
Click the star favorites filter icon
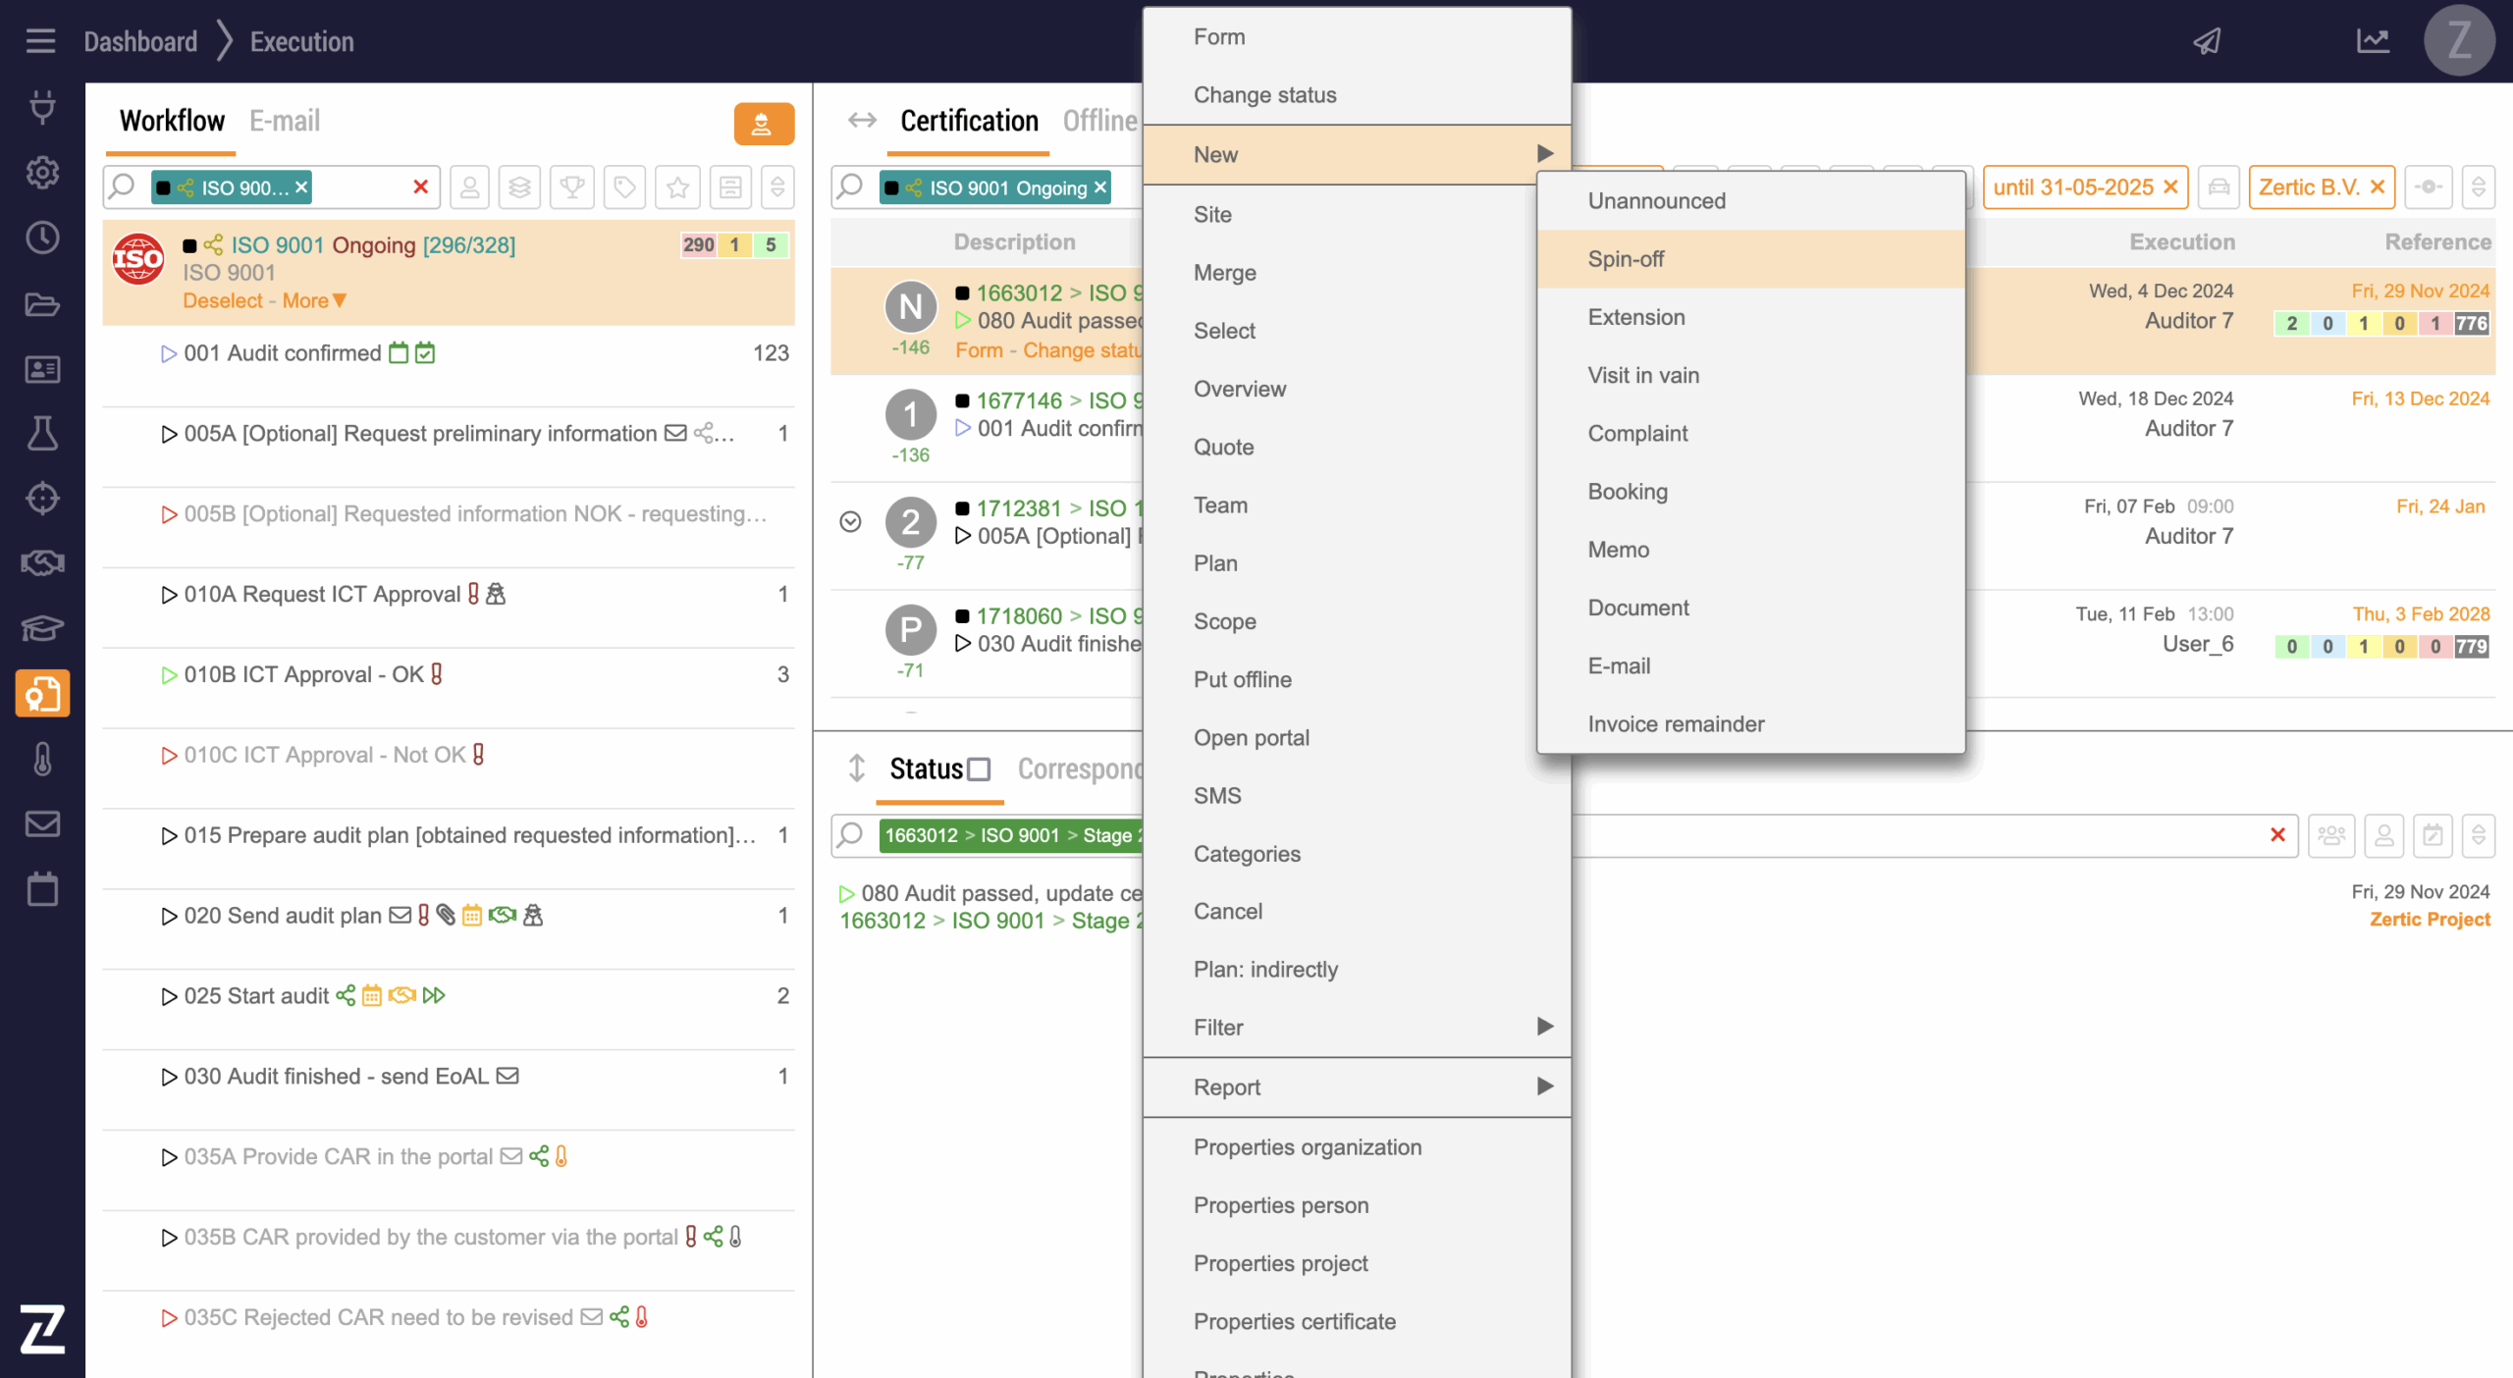click(x=677, y=187)
